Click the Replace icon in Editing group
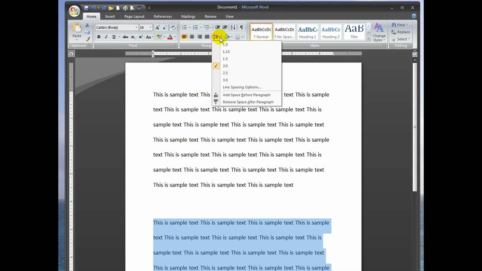This screenshot has width=482, height=271. click(x=394, y=32)
